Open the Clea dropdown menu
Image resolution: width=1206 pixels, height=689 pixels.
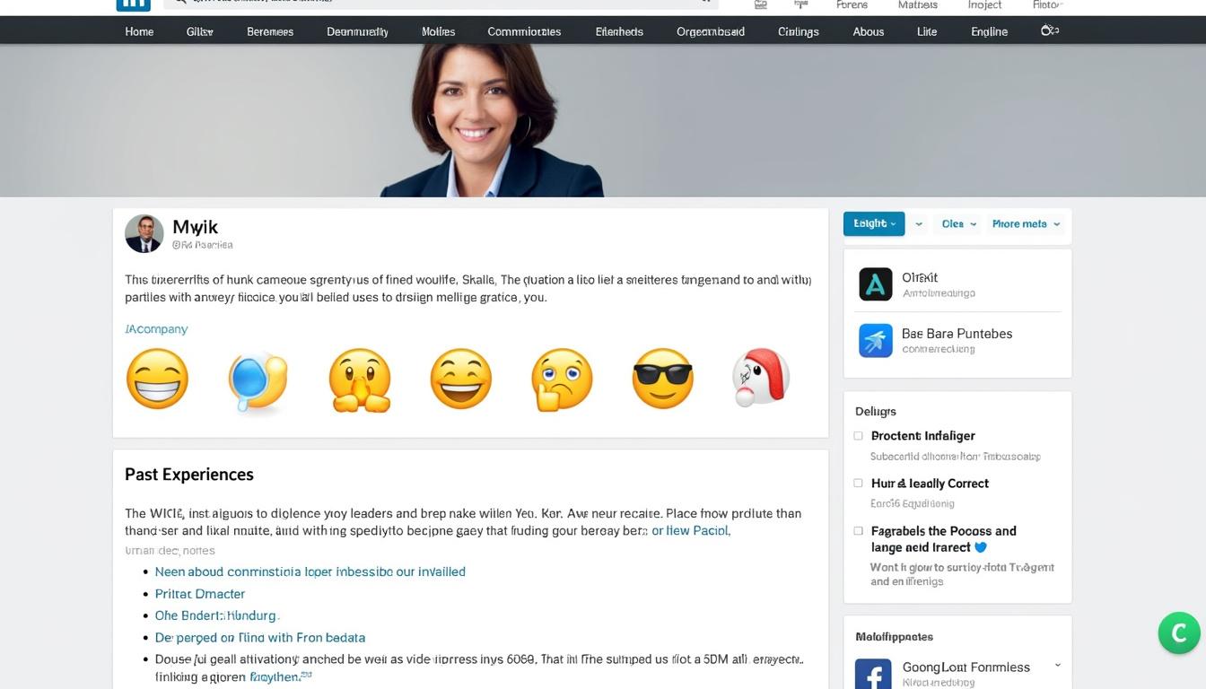click(957, 224)
